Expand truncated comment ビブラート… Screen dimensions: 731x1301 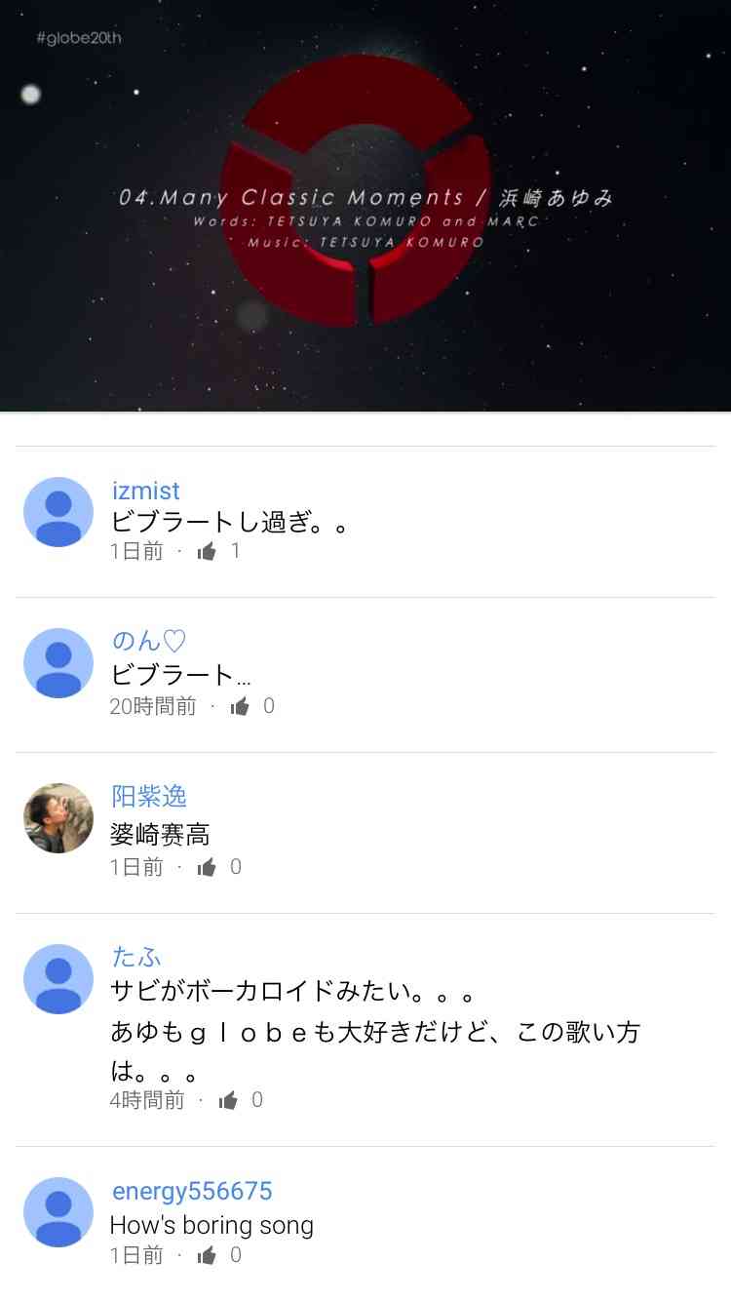click(x=181, y=675)
